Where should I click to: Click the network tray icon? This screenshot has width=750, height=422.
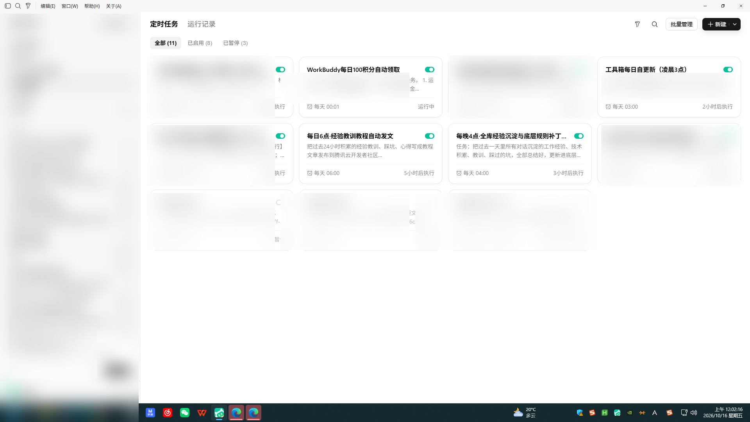tap(684, 413)
